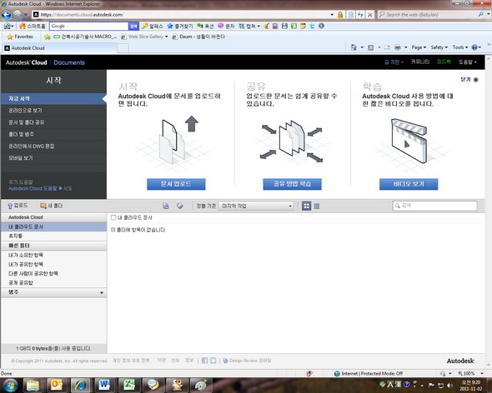
Task: Select 내가 소유한 항목 filter
Action: pos(53,255)
